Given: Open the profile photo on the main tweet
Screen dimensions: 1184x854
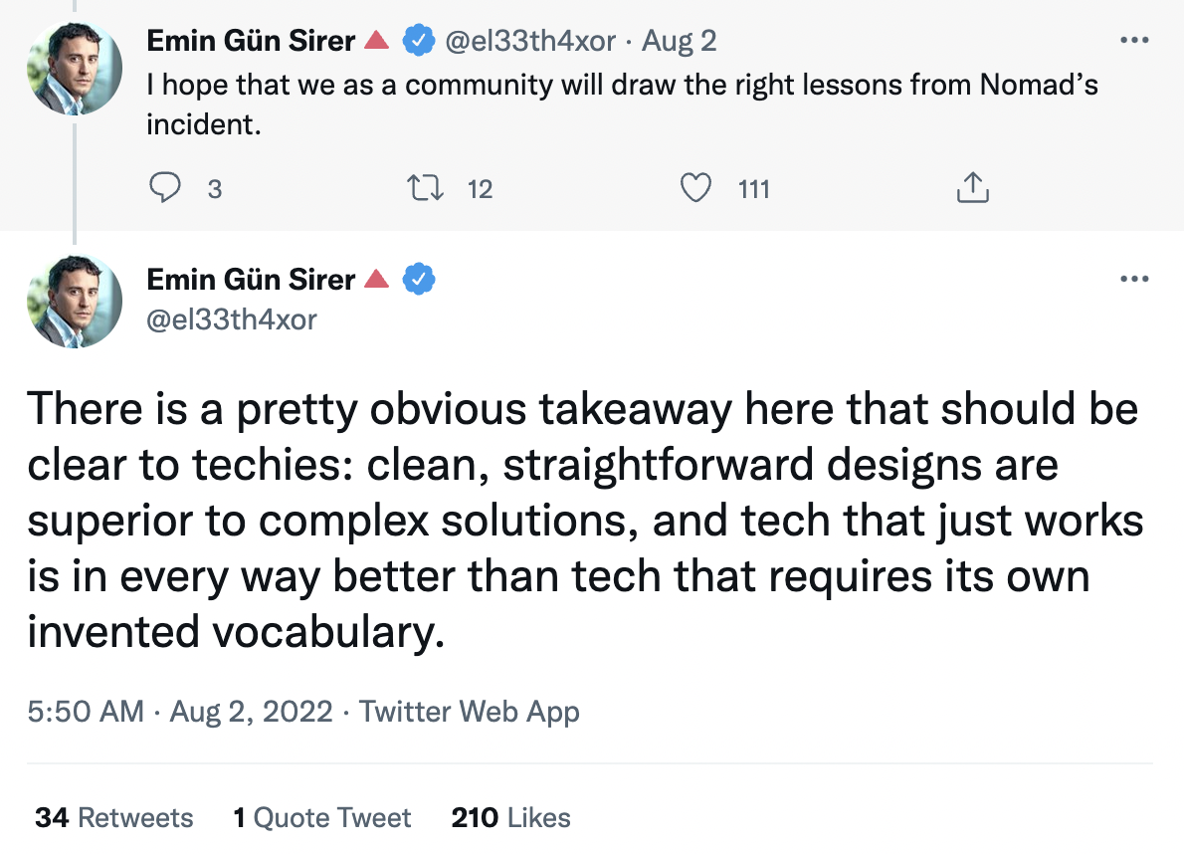Looking at the screenshot, I should click(x=75, y=299).
